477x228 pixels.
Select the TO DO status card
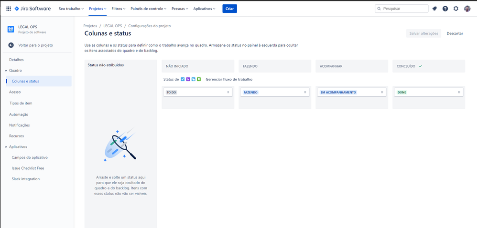(x=198, y=92)
